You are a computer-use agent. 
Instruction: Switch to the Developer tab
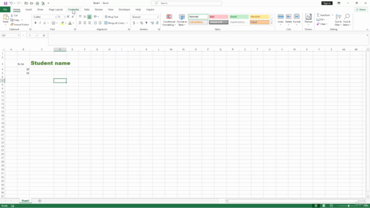(124, 10)
